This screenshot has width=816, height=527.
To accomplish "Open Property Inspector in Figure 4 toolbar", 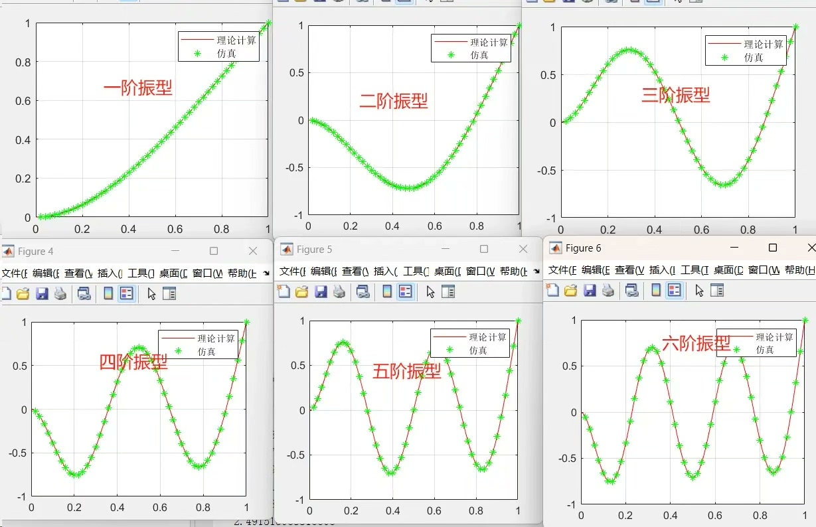I will [x=169, y=293].
